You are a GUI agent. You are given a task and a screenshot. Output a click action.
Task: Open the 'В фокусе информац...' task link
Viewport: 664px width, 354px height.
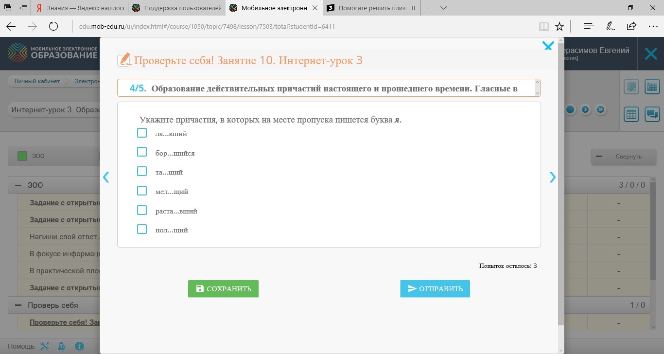click(64, 254)
